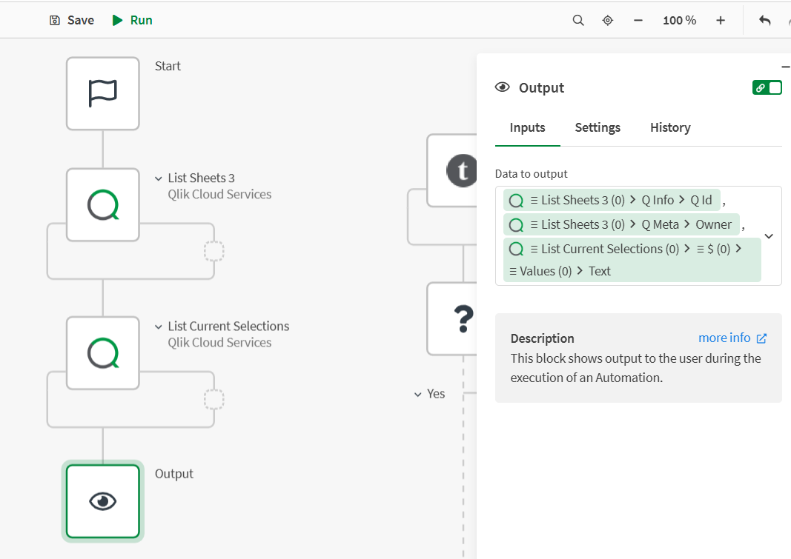This screenshot has height=559, width=791.
Task: Switch to the Settings tab
Action: click(x=598, y=127)
